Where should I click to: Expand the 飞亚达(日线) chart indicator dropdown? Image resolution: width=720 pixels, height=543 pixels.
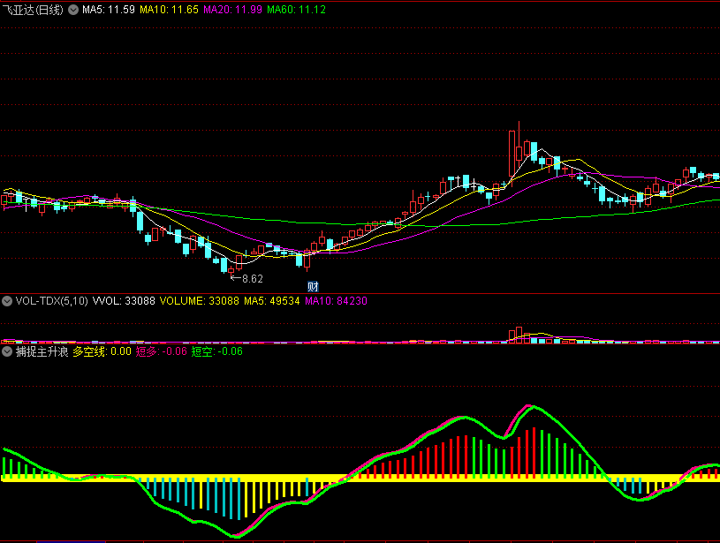click(x=73, y=10)
